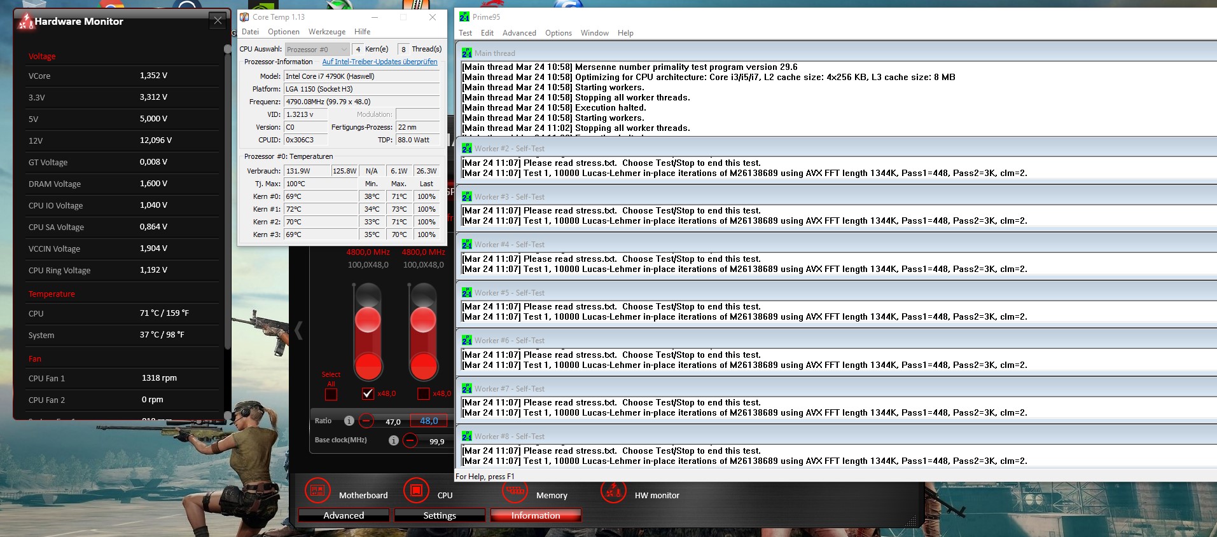Click the Main thread title bar in Prime95
The height and width of the screenshot is (537, 1217).
pyautogui.click(x=836, y=53)
